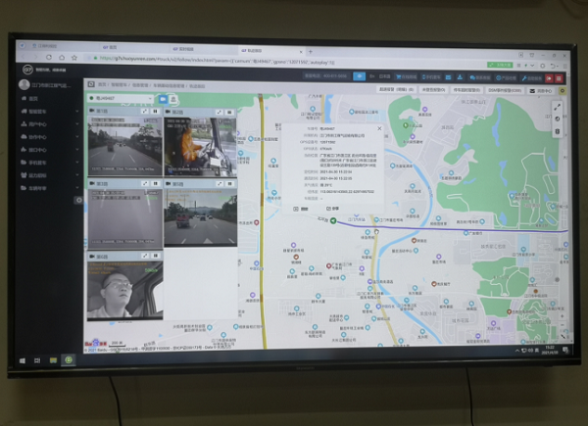Open the online mall shopping cart item

pyautogui.click(x=407, y=76)
